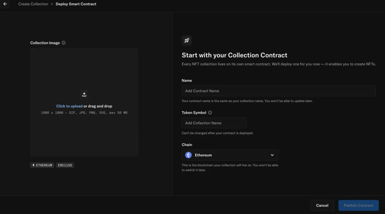Click the rocket icon above the heading
The width and height of the screenshot is (385, 214).
click(x=186, y=40)
